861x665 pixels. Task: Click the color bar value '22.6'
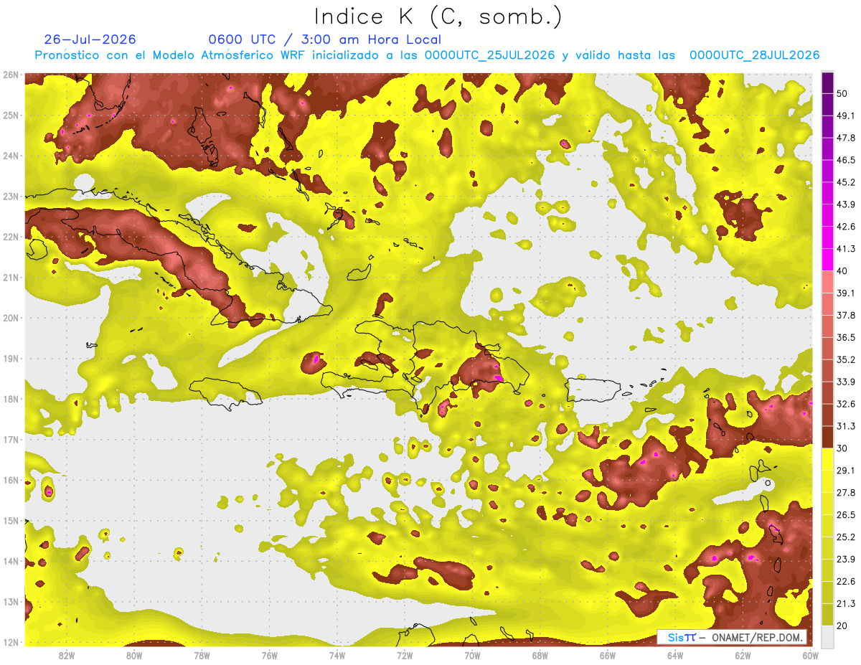tap(846, 581)
